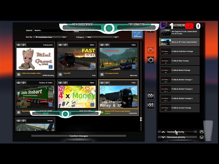Click the right arrow to activate selected mod

click(x=151, y=50)
